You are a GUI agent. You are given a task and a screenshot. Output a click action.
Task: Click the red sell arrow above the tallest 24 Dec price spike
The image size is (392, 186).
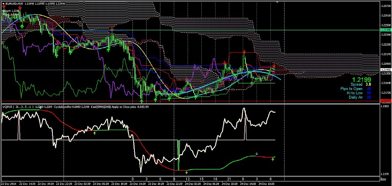pos(244,52)
